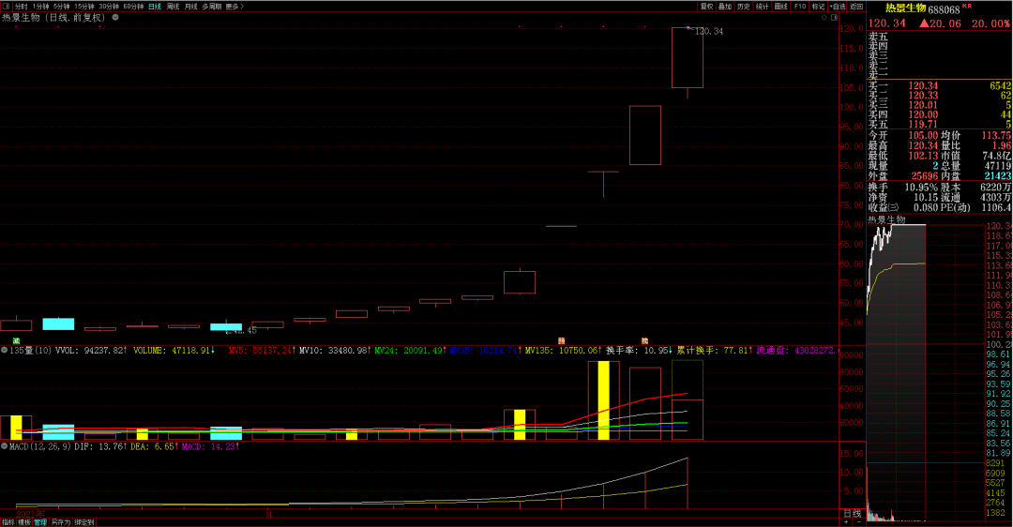Click the 2021年 date axis label
The height and width of the screenshot is (527, 1013).
pos(30,514)
